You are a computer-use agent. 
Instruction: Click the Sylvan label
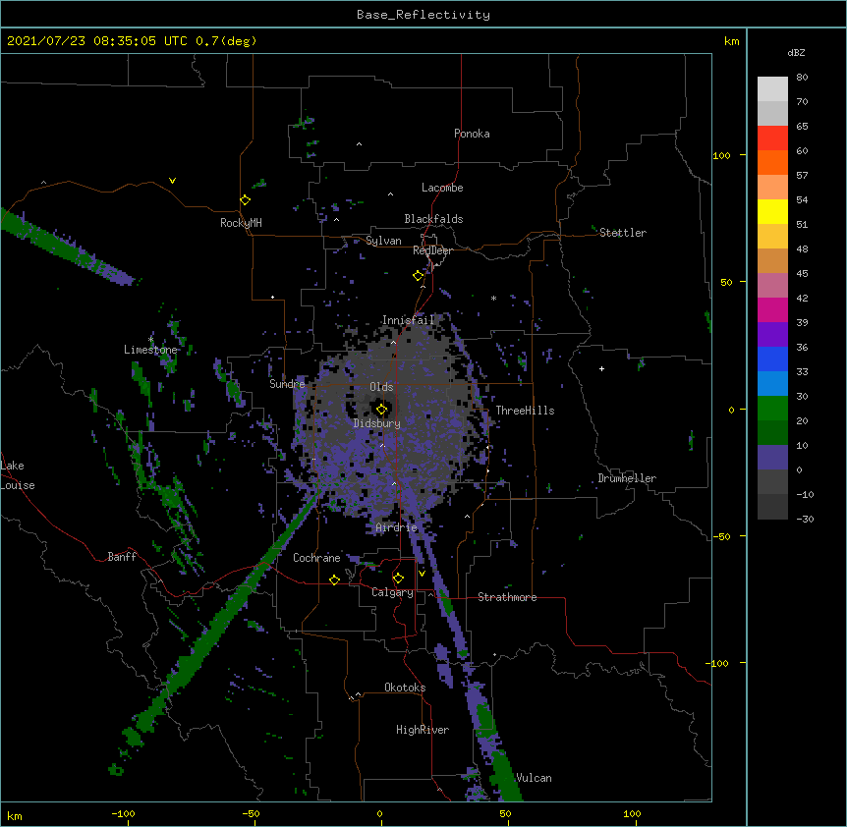point(383,241)
